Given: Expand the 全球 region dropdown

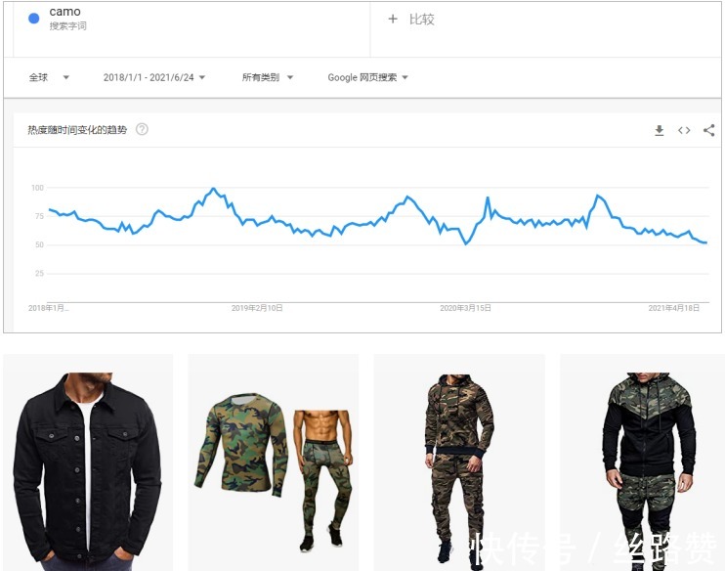Looking at the screenshot, I should click(x=49, y=77).
